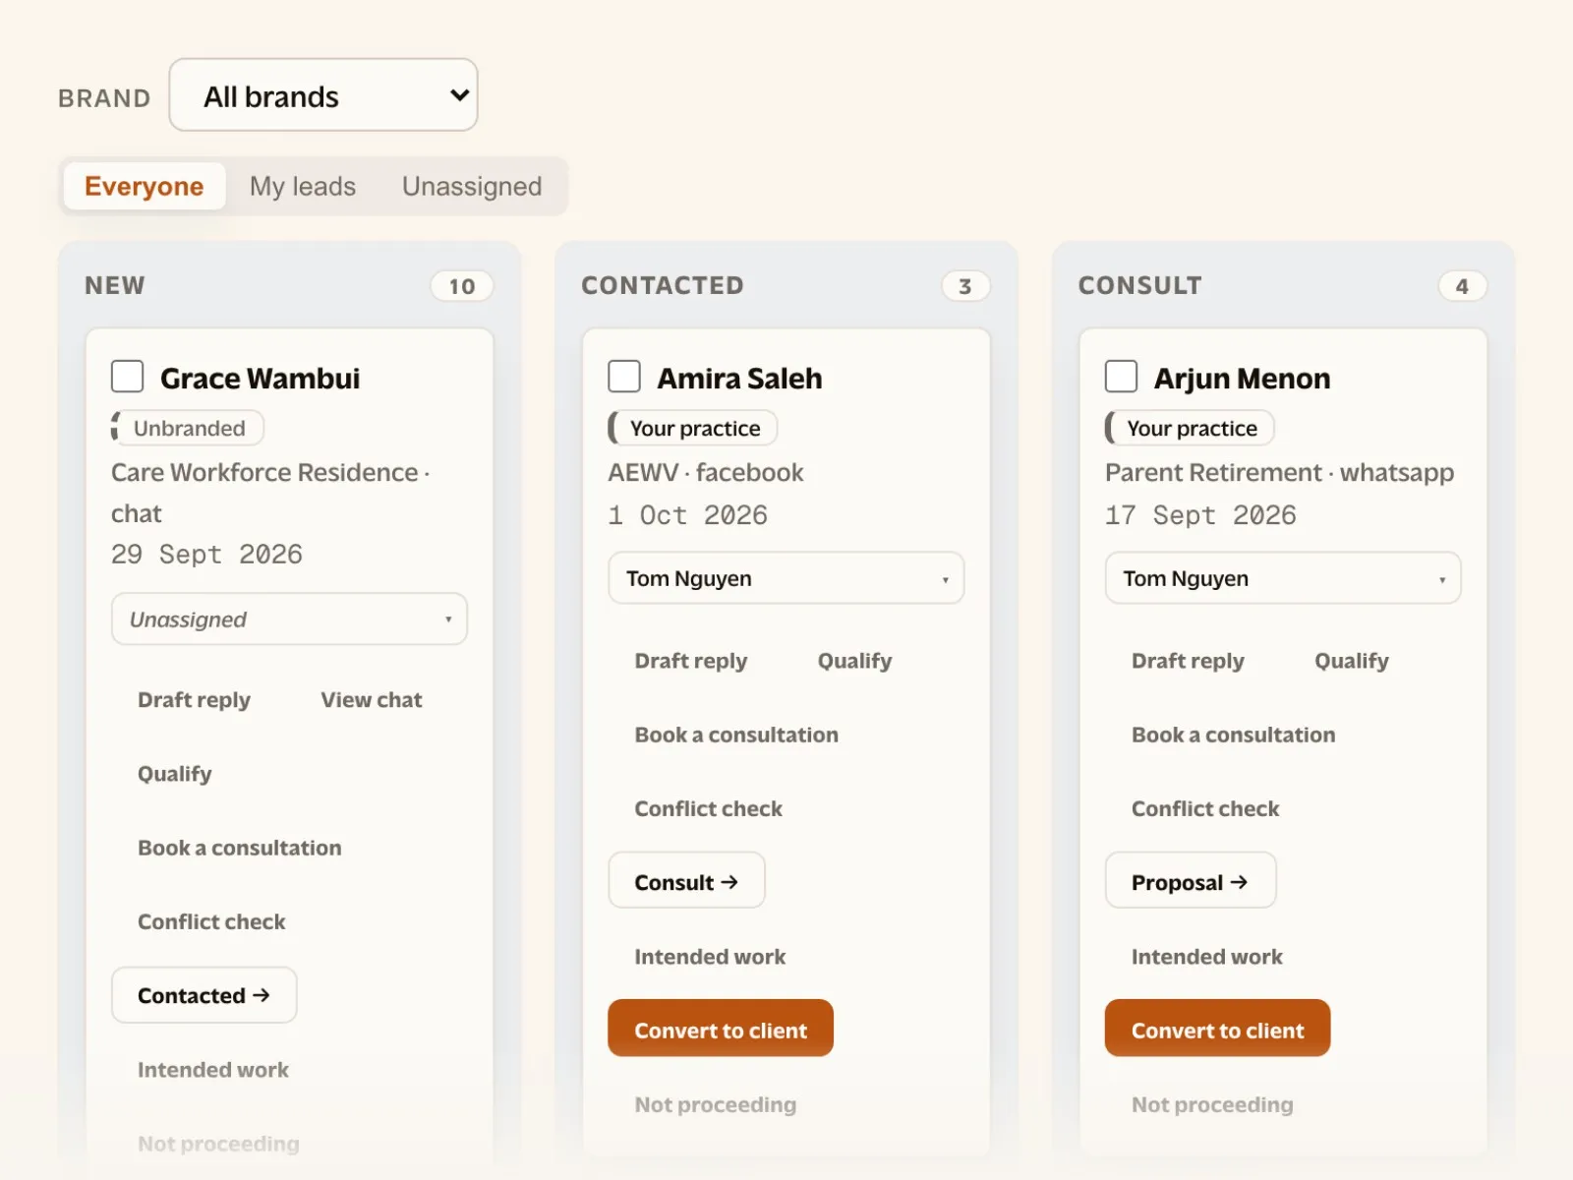
Task: Open Amira Saleh's Tom Nguyen assignee dropdown
Action: [x=786, y=578]
